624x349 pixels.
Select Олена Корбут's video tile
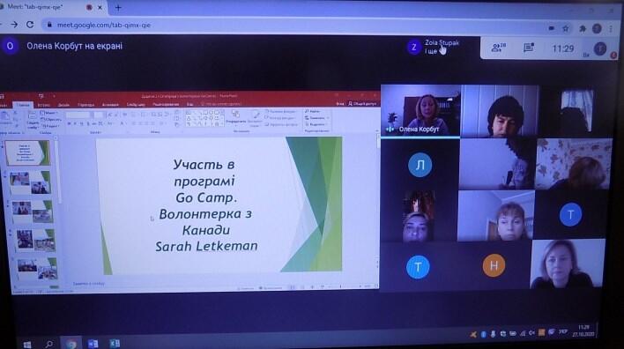(x=420, y=110)
